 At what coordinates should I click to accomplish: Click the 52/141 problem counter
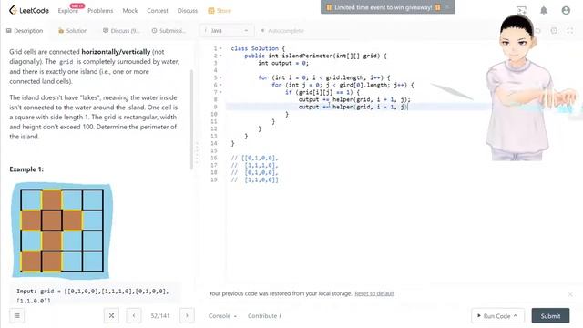pos(160,316)
